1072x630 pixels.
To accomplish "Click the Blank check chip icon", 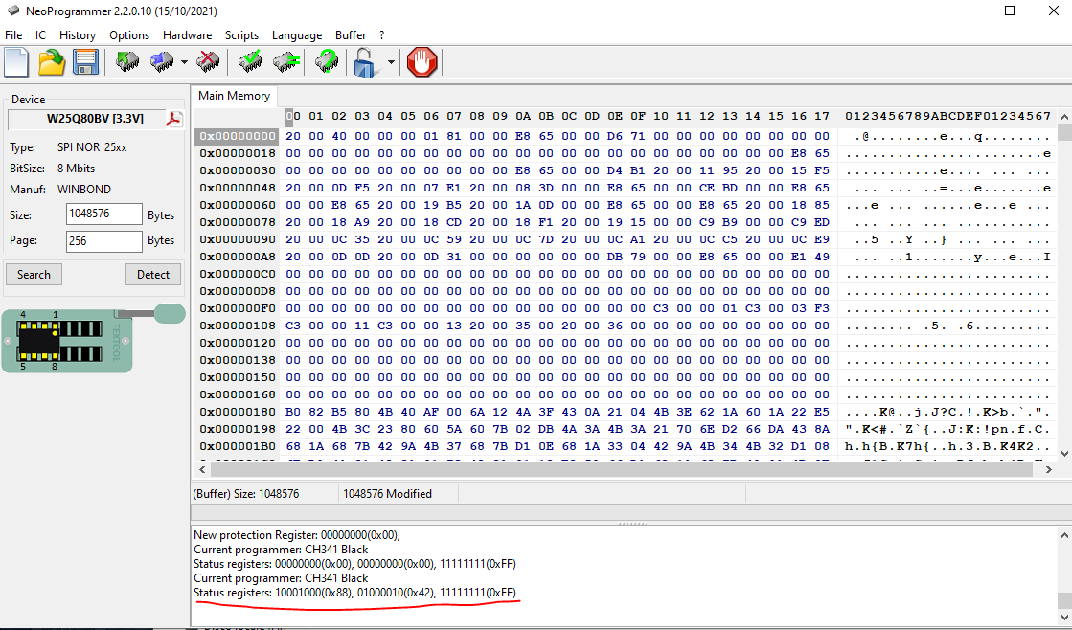I will [285, 63].
